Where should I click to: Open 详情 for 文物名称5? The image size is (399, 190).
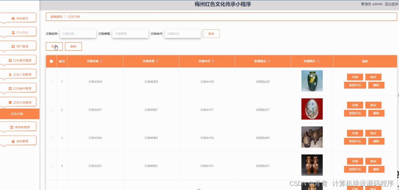[x=355, y=161]
